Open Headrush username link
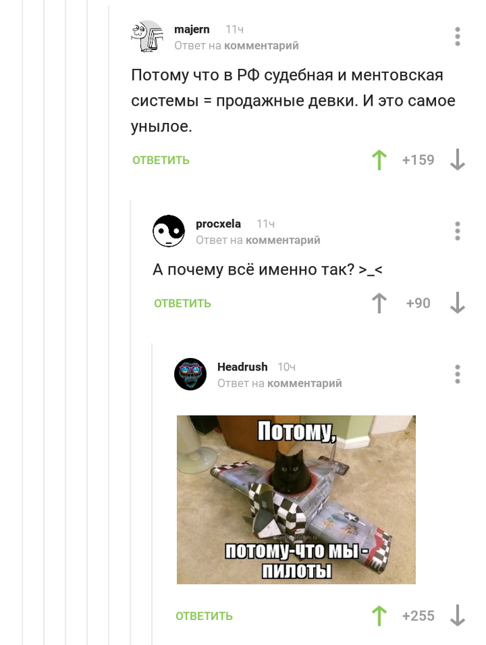The image size is (486, 645). [242, 366]
